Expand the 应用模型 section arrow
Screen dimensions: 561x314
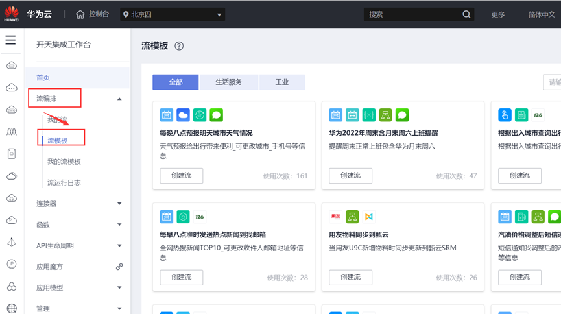119,287
